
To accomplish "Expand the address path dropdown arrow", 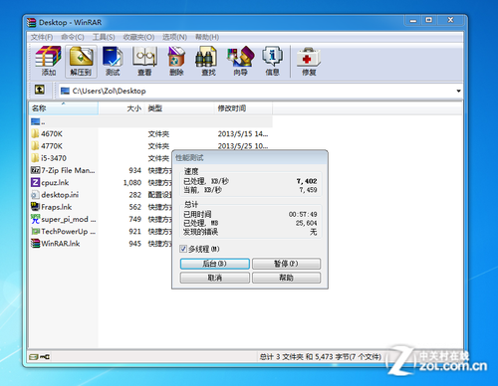I will point(458,91).
